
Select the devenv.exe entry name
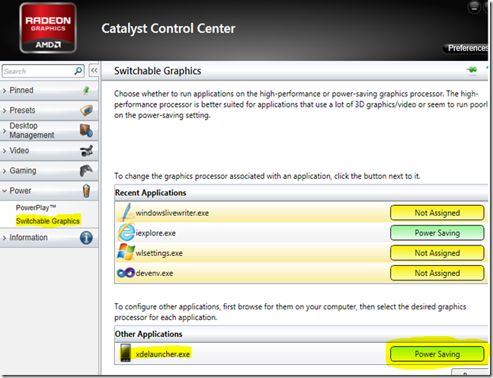tap(154, 273)
